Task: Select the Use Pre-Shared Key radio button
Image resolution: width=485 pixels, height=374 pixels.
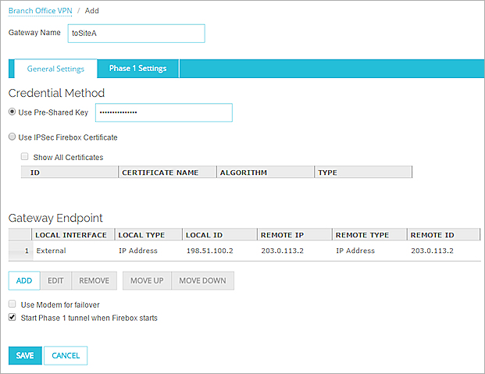Action: (12, 112)
